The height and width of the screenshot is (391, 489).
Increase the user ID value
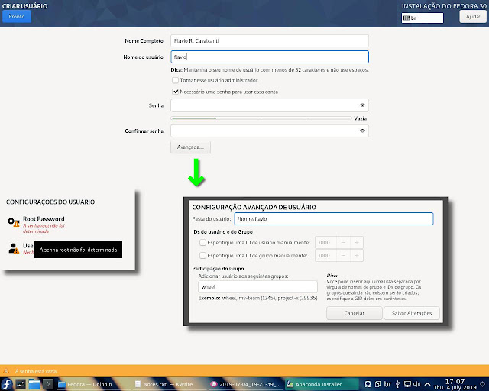[x=357, y=243]
